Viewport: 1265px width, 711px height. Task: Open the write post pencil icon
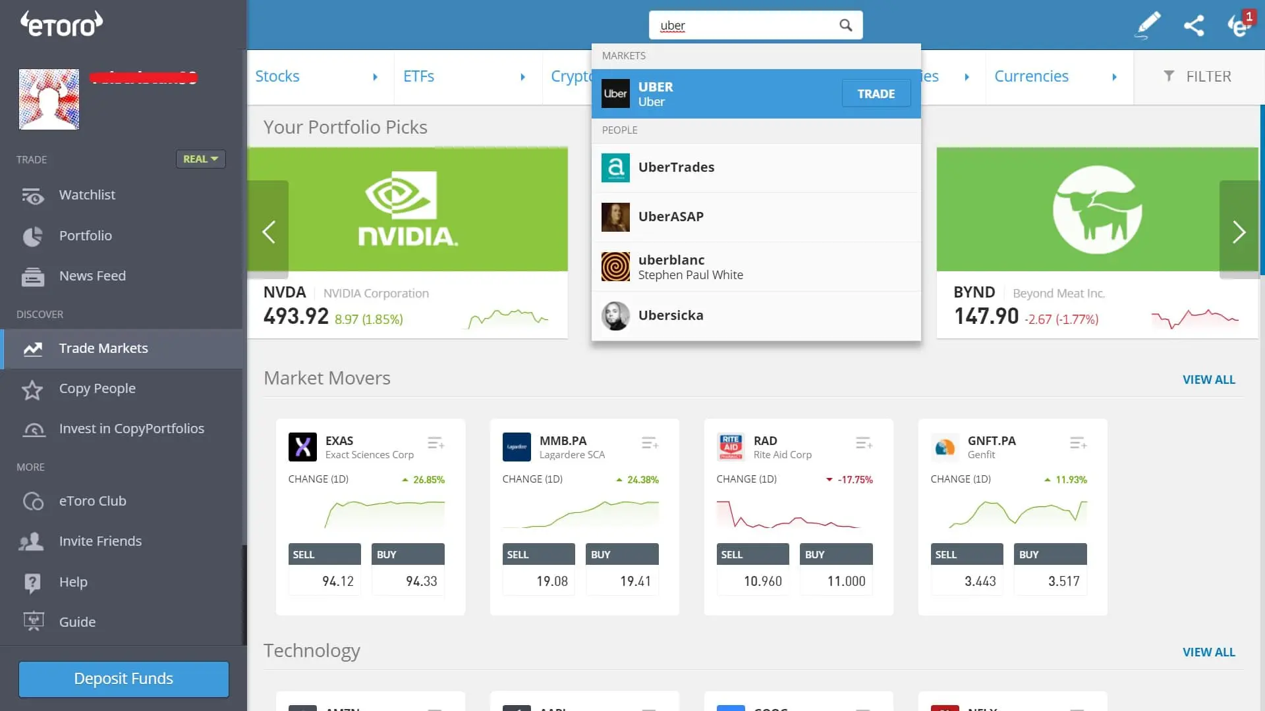(x=1148, y=25)
